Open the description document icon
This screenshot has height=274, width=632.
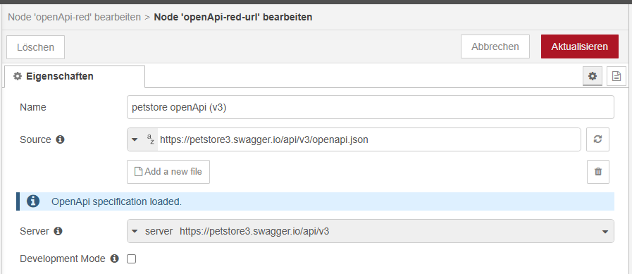click(x=616, y=76)
